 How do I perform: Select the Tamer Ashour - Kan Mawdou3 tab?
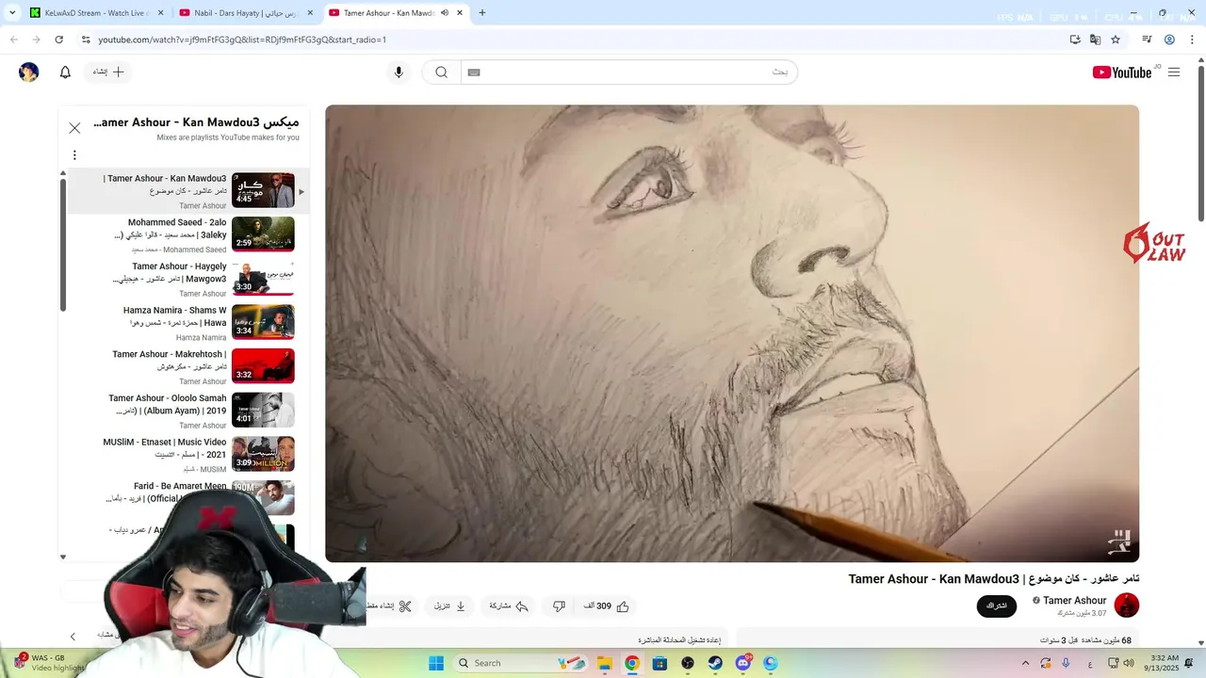point(388,13)
